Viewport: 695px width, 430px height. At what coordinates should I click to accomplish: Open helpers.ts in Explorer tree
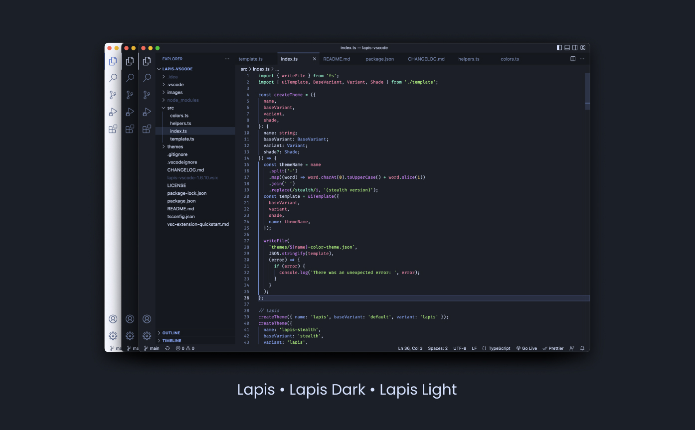195,123
